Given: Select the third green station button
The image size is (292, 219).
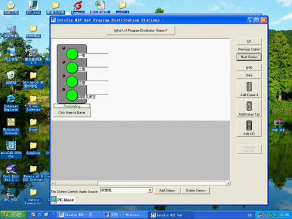Looking at the screenshot, I should [72, 82].
